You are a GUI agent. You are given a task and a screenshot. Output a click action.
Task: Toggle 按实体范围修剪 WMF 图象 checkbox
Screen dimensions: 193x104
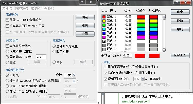click(7, 26)
